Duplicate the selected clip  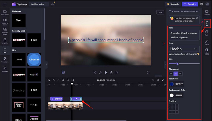tap(73, 80)
